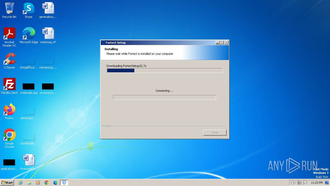Select the storesacco... file icon
The image size is (330, 186).
(48, 88)
